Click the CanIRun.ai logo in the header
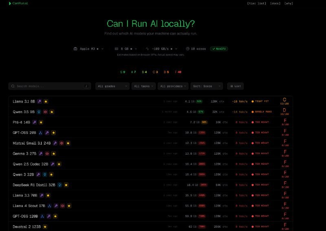326x231 pixels. tap(18, 3)
